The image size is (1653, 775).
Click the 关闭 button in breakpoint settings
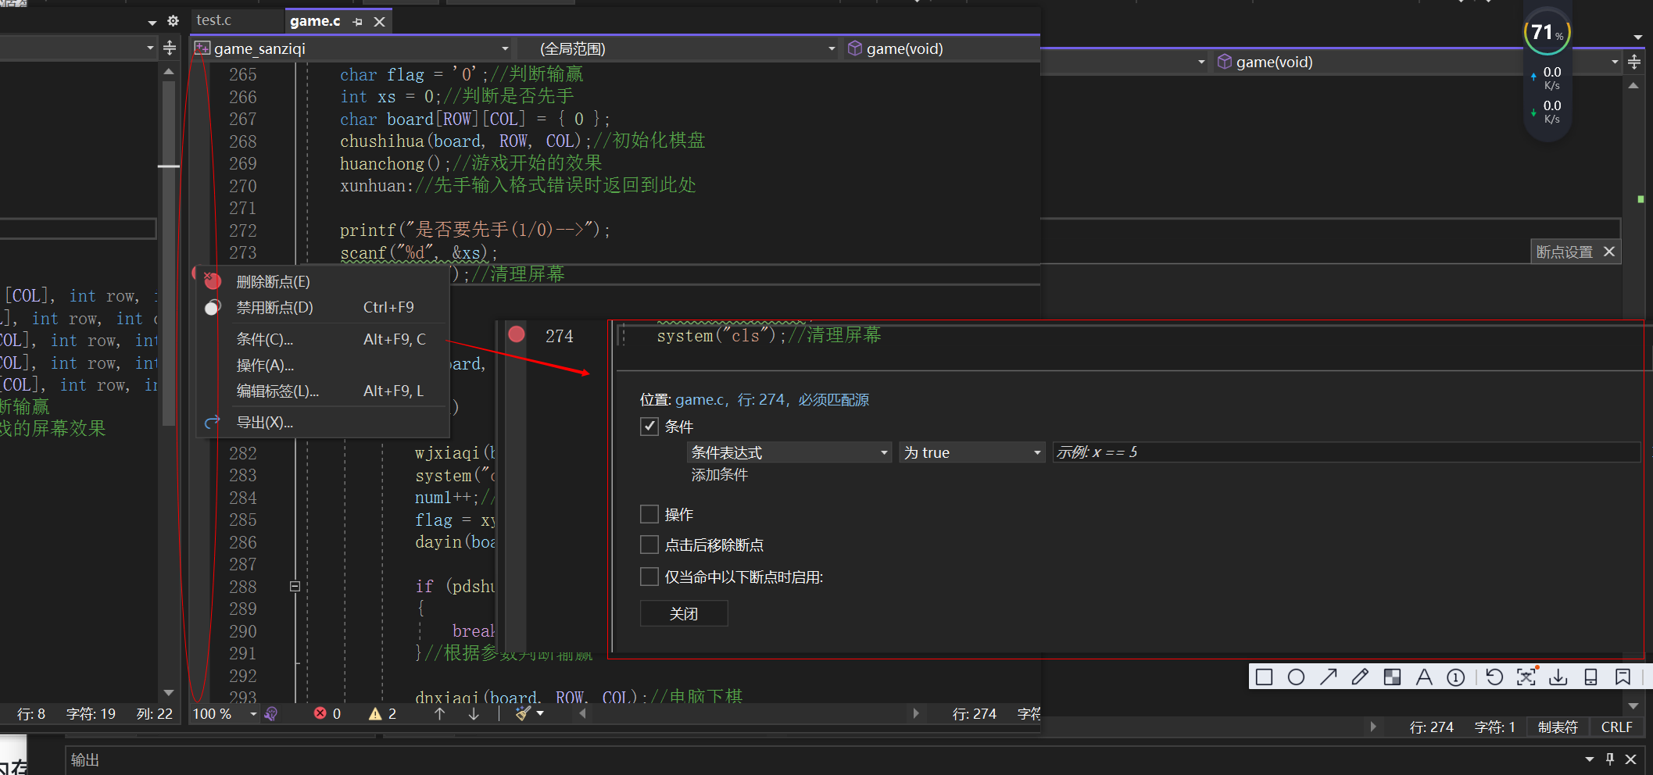tap(684, 613)
